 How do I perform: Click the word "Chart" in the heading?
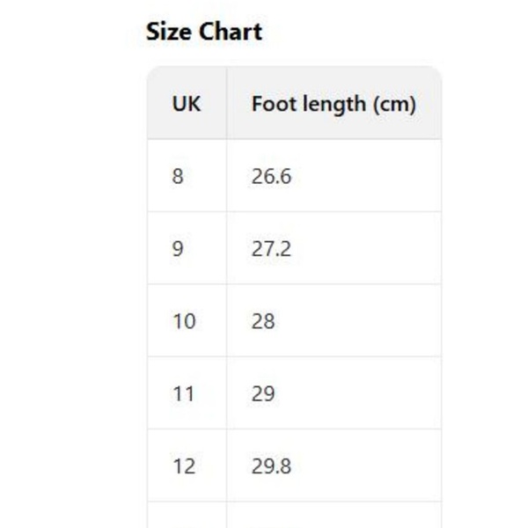click(x=230, y=32)
